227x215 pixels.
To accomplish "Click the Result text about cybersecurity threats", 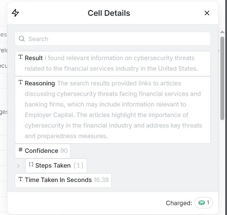I will coord(111,63).
